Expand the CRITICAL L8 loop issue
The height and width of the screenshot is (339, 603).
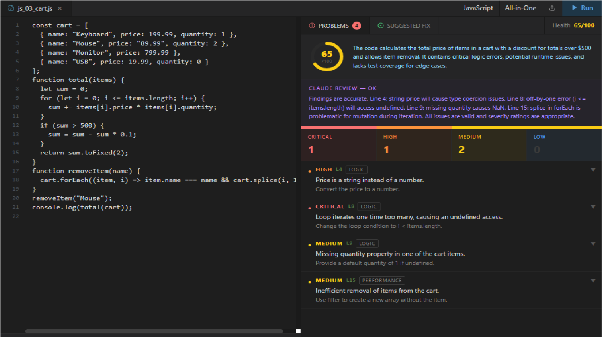593,207
